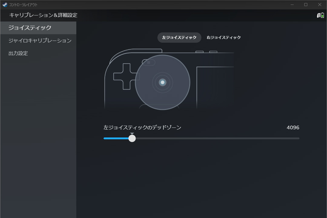Click the default marker triangle above the slider
The image size is (327, 218).
132,134
